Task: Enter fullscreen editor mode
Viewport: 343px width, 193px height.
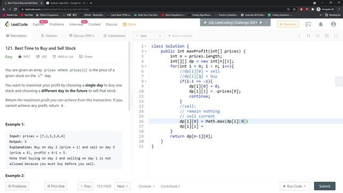Action: point(336,36)
